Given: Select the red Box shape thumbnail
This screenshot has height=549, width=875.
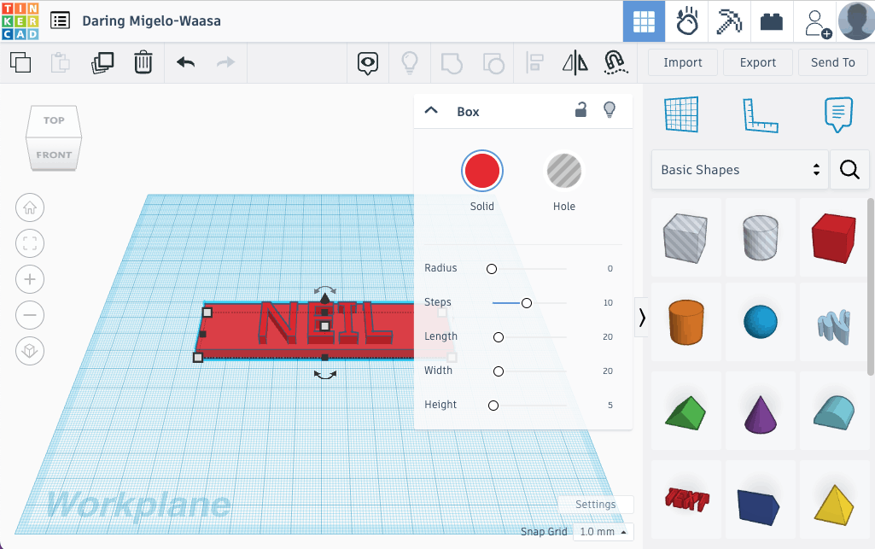Looking at the screenshot, I should pos(832,237).
